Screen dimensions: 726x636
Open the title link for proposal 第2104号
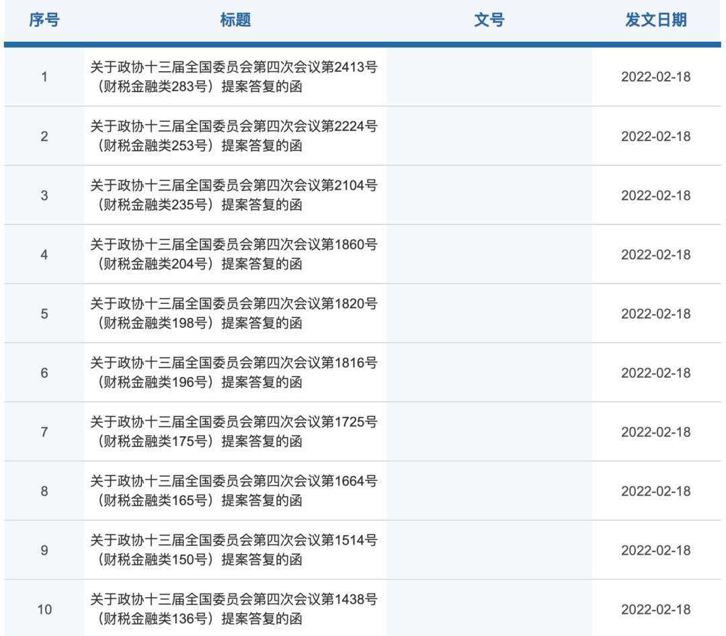[x=234, y=195]
